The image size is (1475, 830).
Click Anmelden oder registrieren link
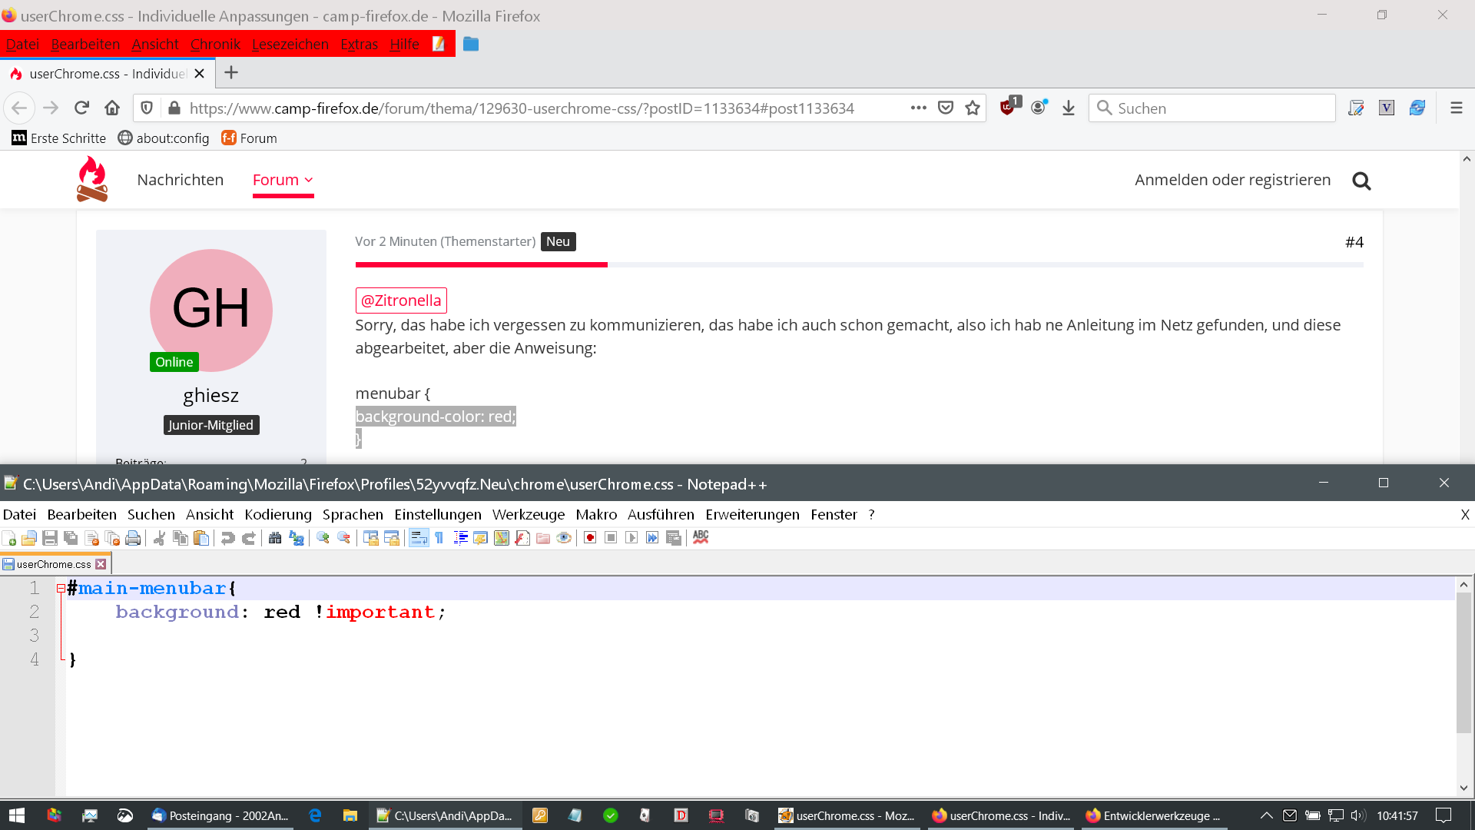click(x=1232, y=180)
